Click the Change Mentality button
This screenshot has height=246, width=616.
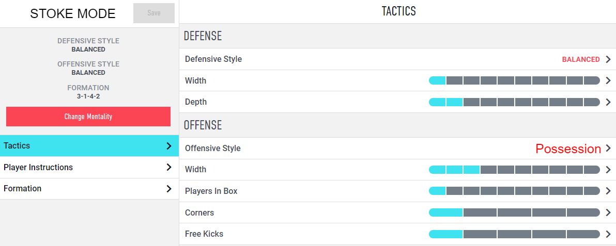[x=88, y=117]
